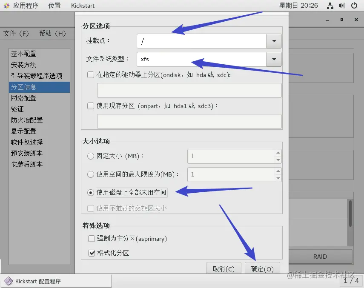The width and height of the screenshot is (364, 288).
Task: Click the 固定大小 size value field
Action: pyautogui.click(x=231, y=156)
